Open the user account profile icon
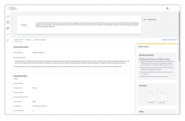This screenshot has width=185, height=121. [167, 8]
